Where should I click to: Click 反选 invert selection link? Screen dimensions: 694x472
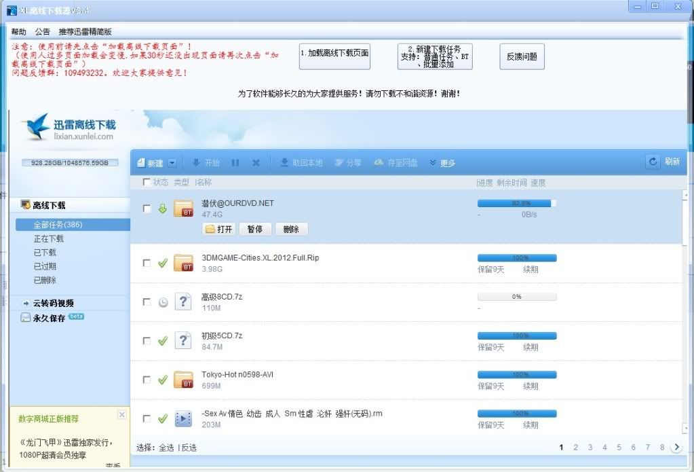[x=189, y=448]
